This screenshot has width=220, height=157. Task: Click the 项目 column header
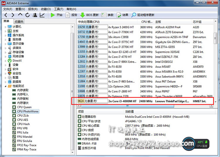100,112
